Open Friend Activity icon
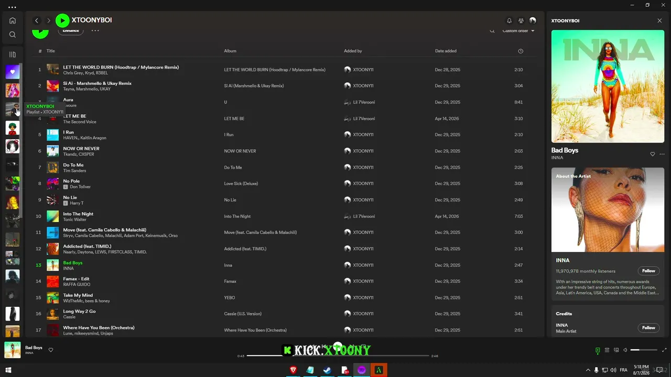Screen dimensions: 671x377 (521, 20)
